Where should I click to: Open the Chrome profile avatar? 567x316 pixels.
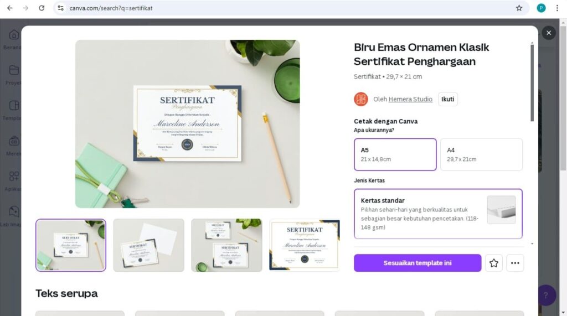(541, 8)
